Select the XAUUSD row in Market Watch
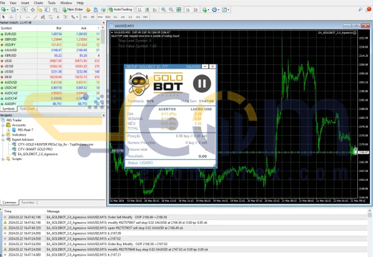 pyautogui.click(x=50, y=50)
